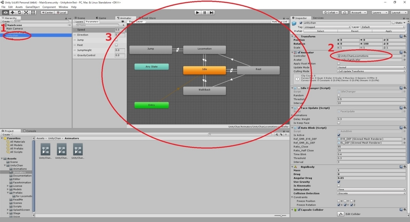Click the cloud services icon

345,12
